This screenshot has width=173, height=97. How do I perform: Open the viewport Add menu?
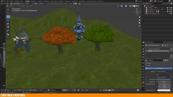[x=27, y=6]
